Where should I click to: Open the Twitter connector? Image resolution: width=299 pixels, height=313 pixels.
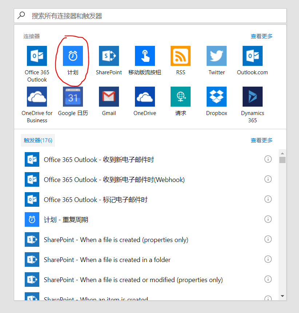click(x=216, y=56)
